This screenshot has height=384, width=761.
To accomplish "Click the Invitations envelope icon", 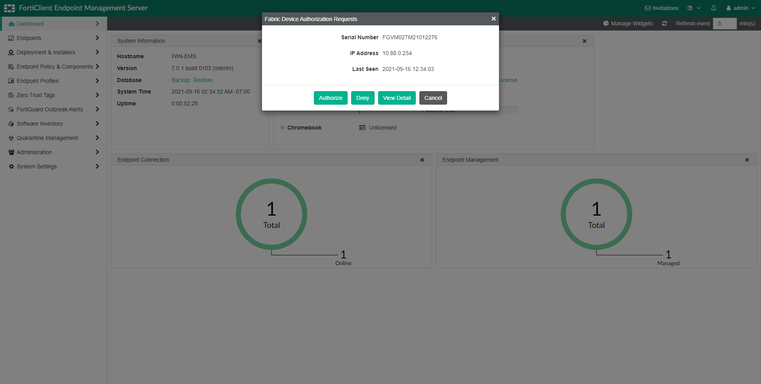I will 648,8.
